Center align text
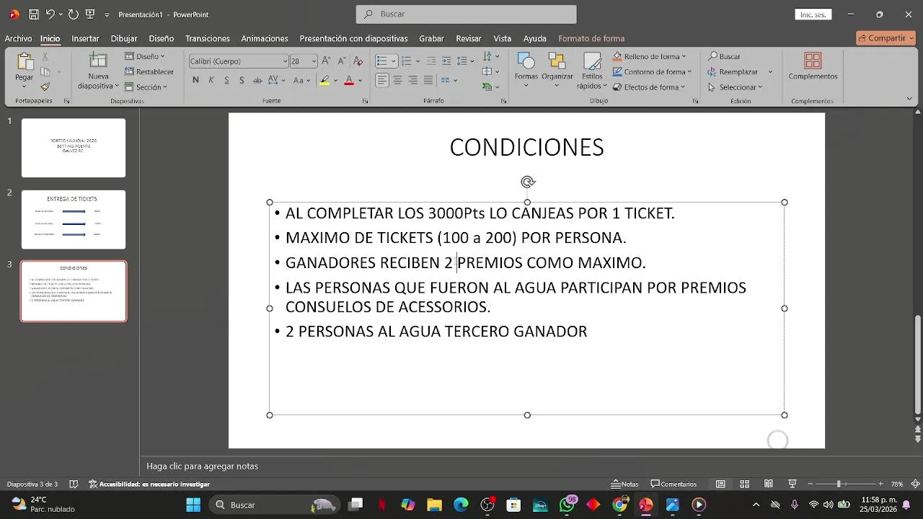 click(397, 80)
